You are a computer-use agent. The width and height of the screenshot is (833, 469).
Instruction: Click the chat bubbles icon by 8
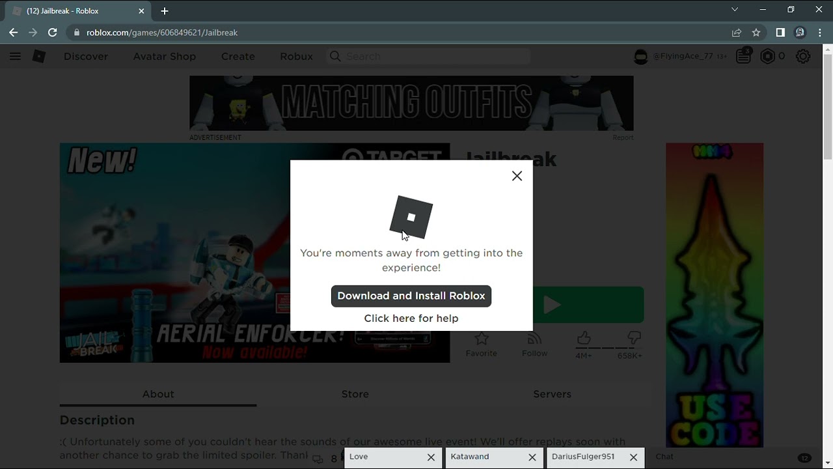pos(318,459)
